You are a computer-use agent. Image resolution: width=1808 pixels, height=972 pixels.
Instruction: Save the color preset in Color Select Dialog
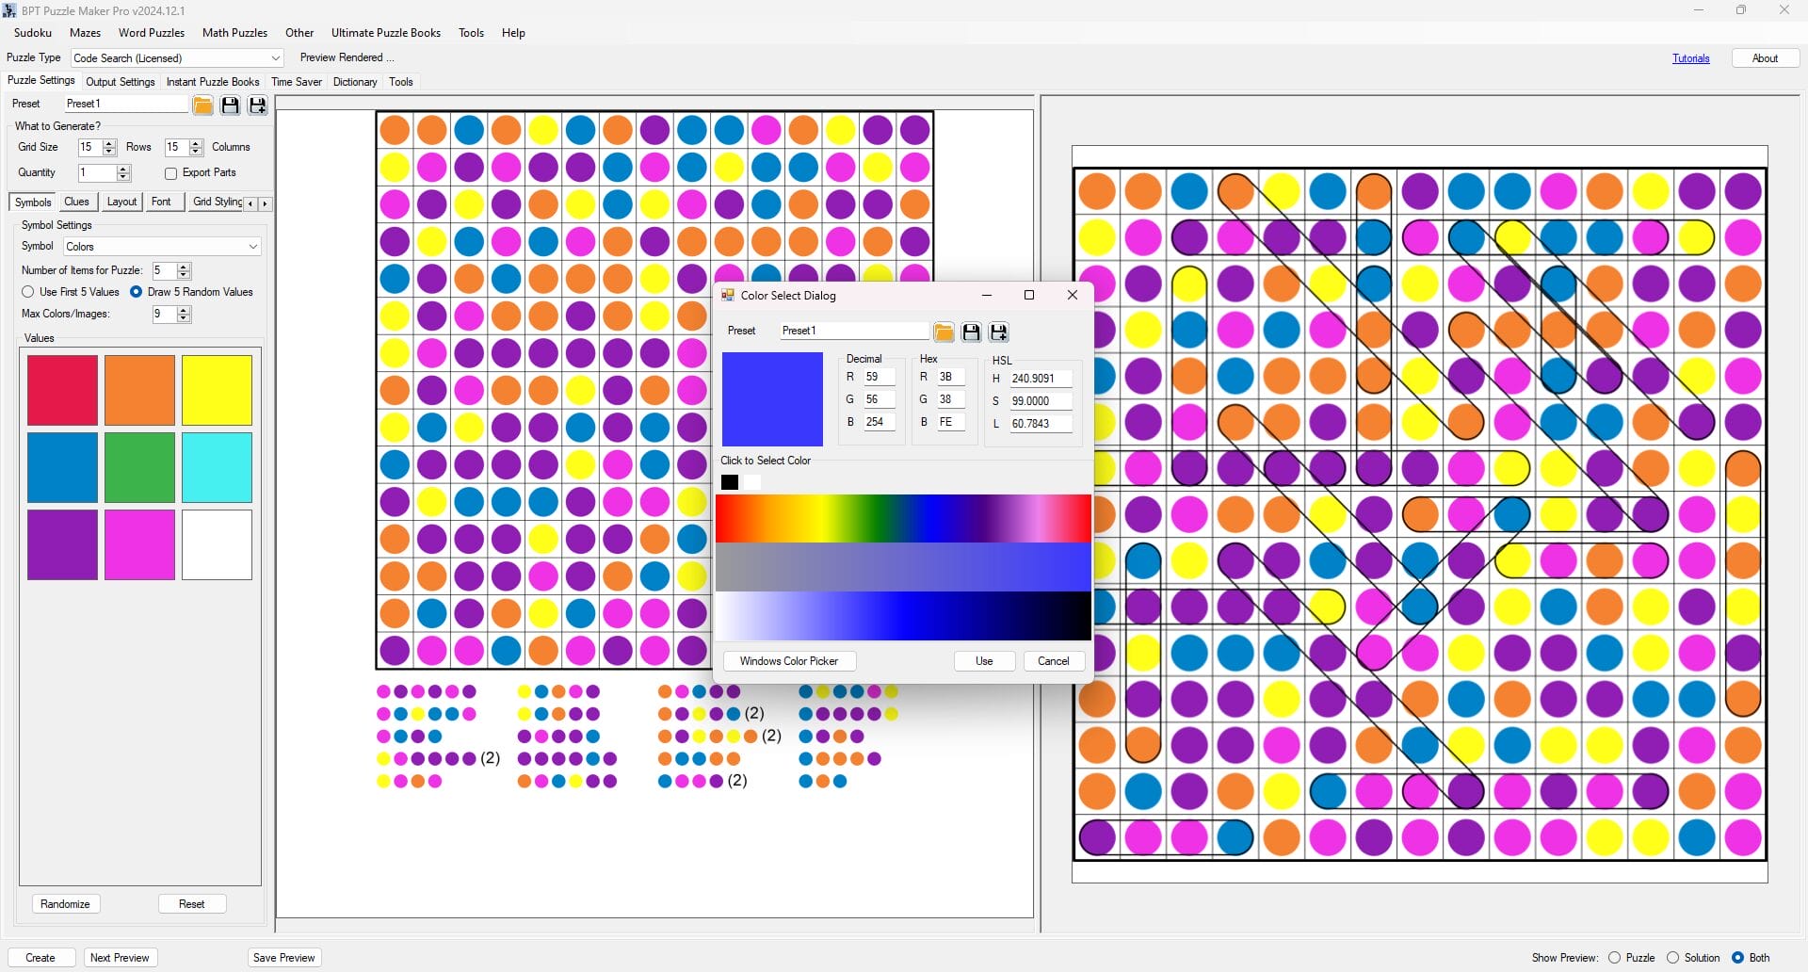(971, 332)
